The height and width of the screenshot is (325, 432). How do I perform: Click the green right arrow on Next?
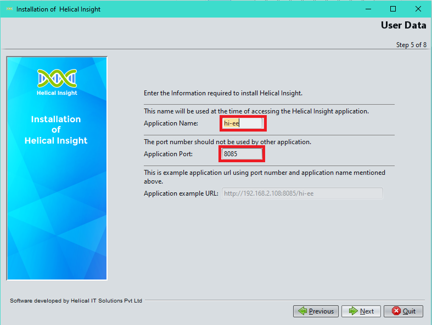pos(353,311)
